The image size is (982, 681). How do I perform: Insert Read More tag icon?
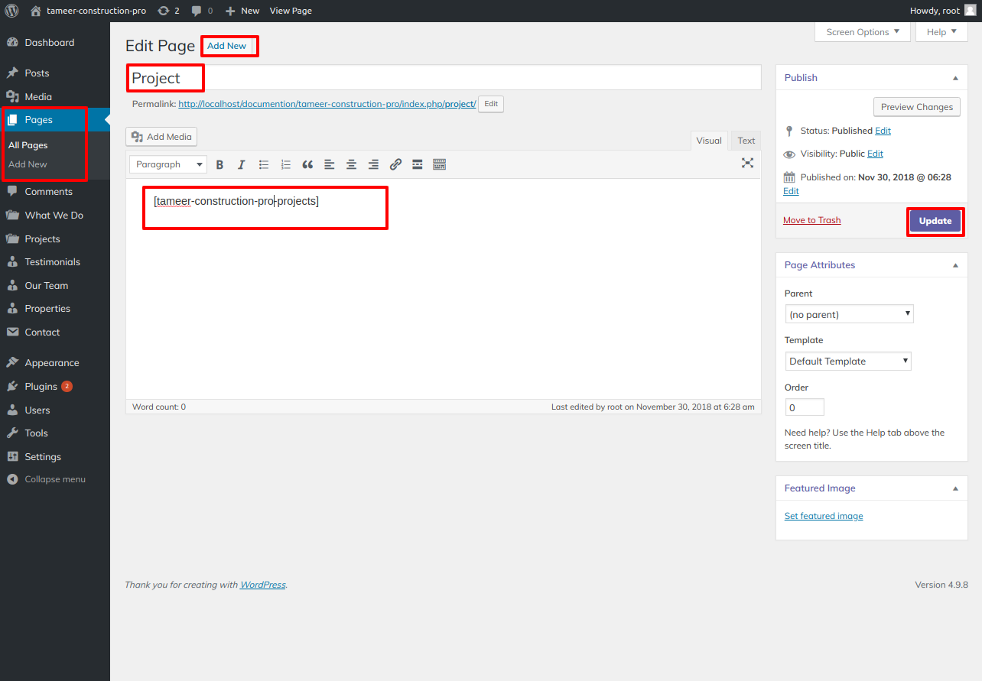point(418,164)
